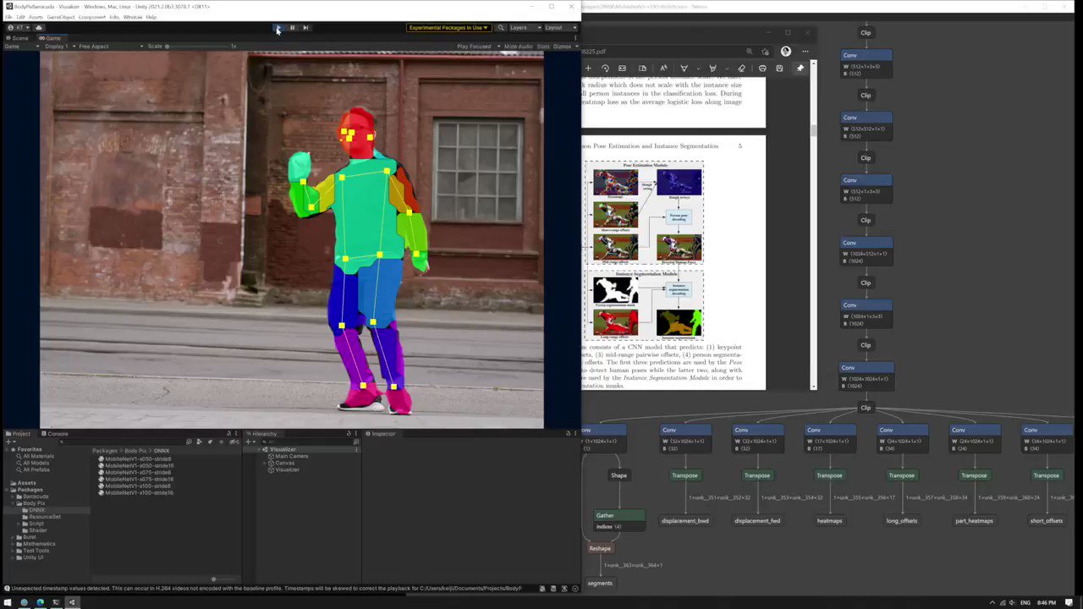Open the Component menu in Unity

(x=91, y=17)
